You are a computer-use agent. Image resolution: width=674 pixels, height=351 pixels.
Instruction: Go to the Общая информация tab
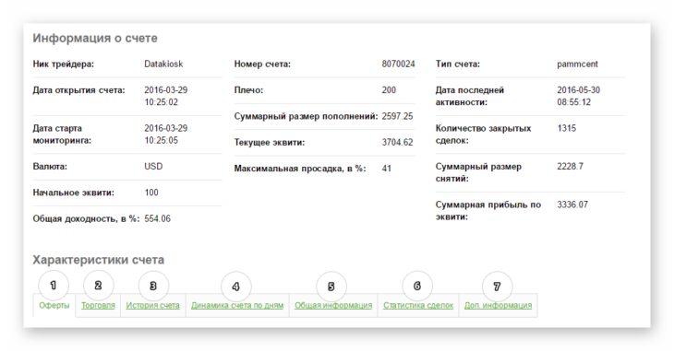point(333,305)
